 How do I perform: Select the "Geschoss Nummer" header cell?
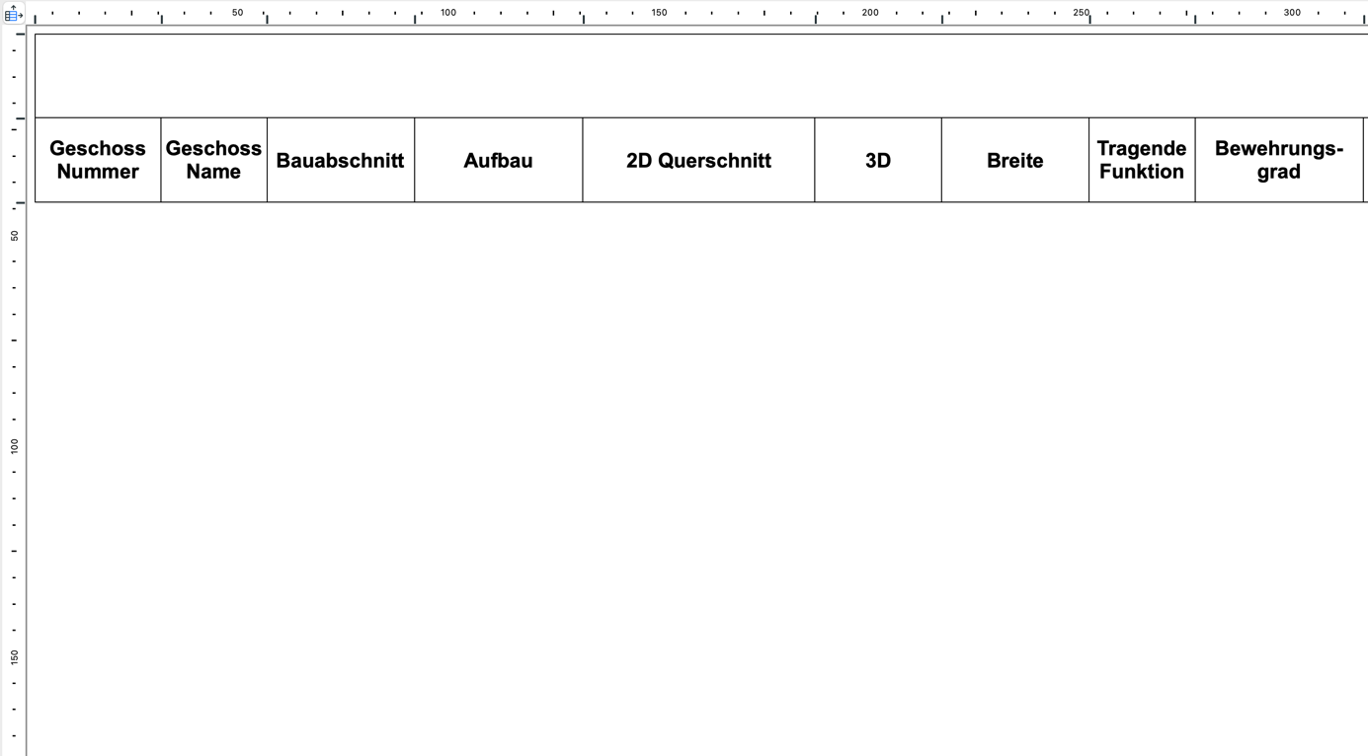pos(98,160)
